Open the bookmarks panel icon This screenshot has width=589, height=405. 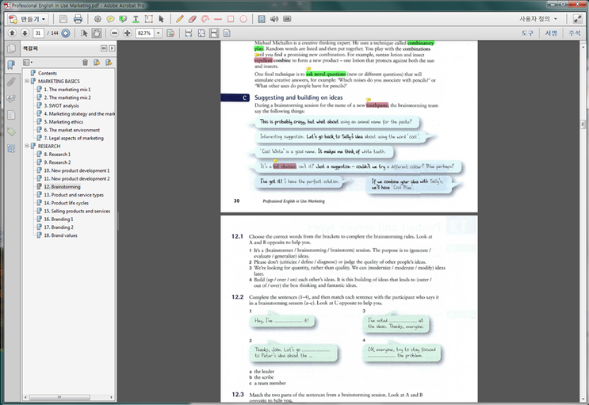11,65
